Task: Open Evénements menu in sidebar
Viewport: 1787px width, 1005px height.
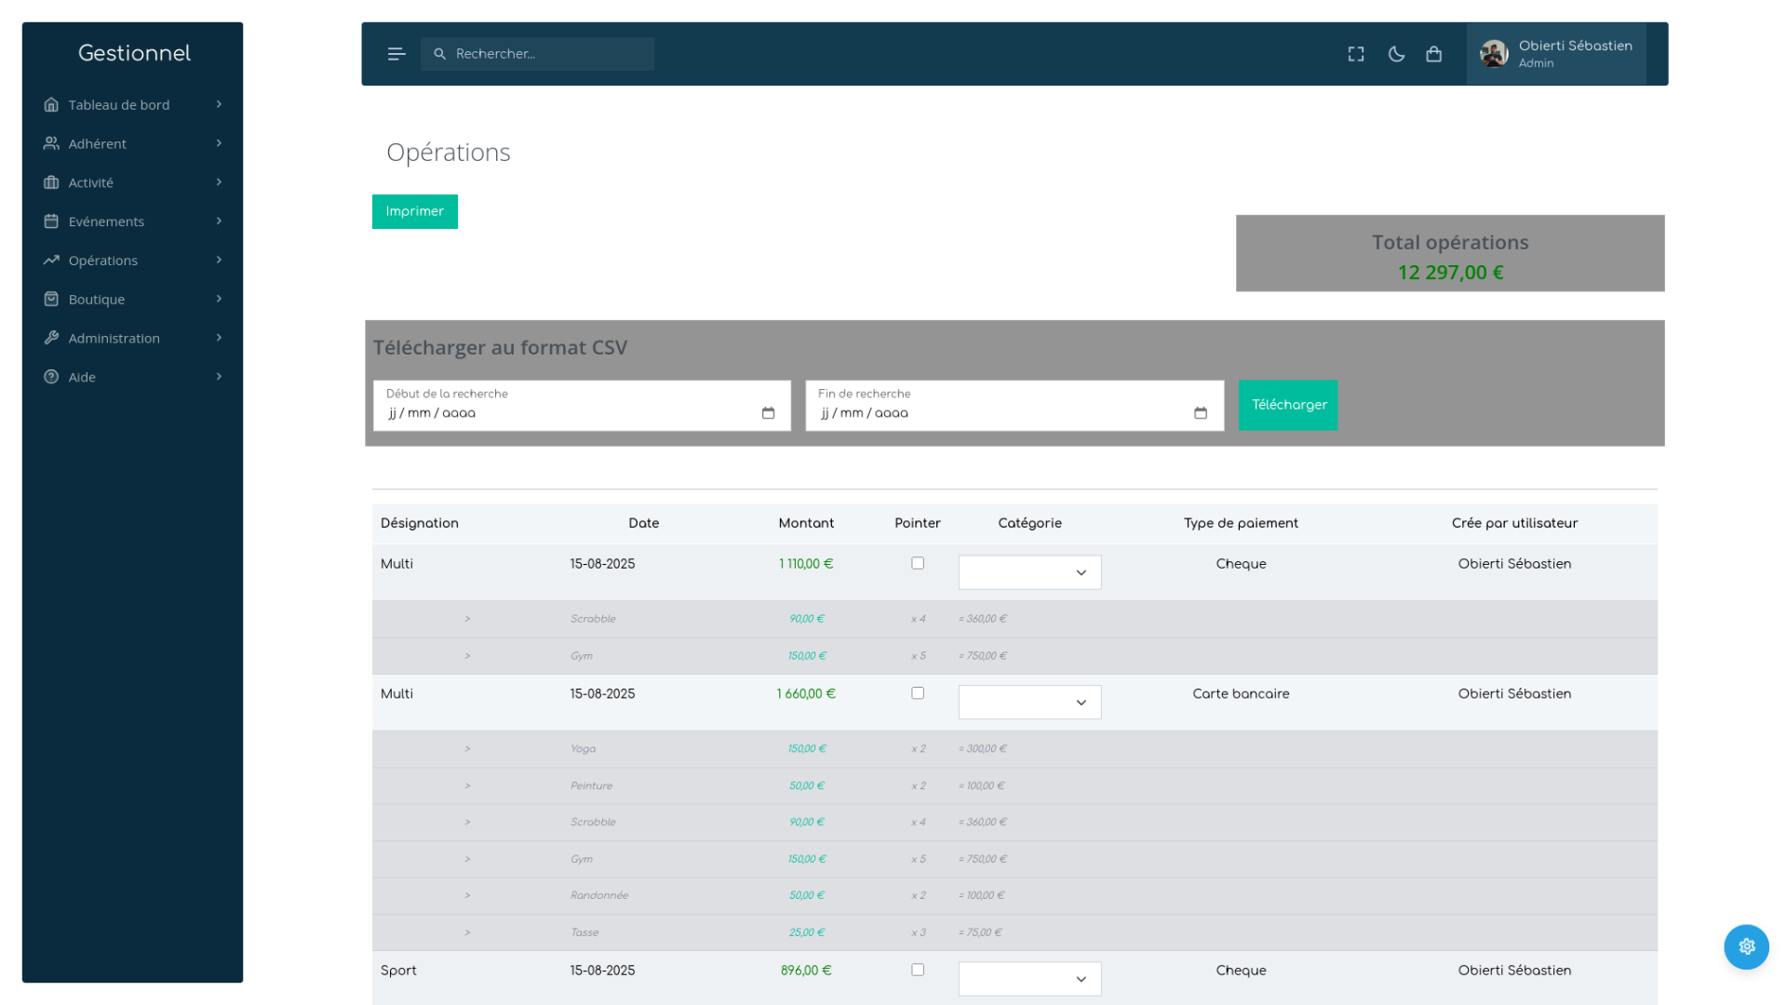Action: (x=106, y=221)
